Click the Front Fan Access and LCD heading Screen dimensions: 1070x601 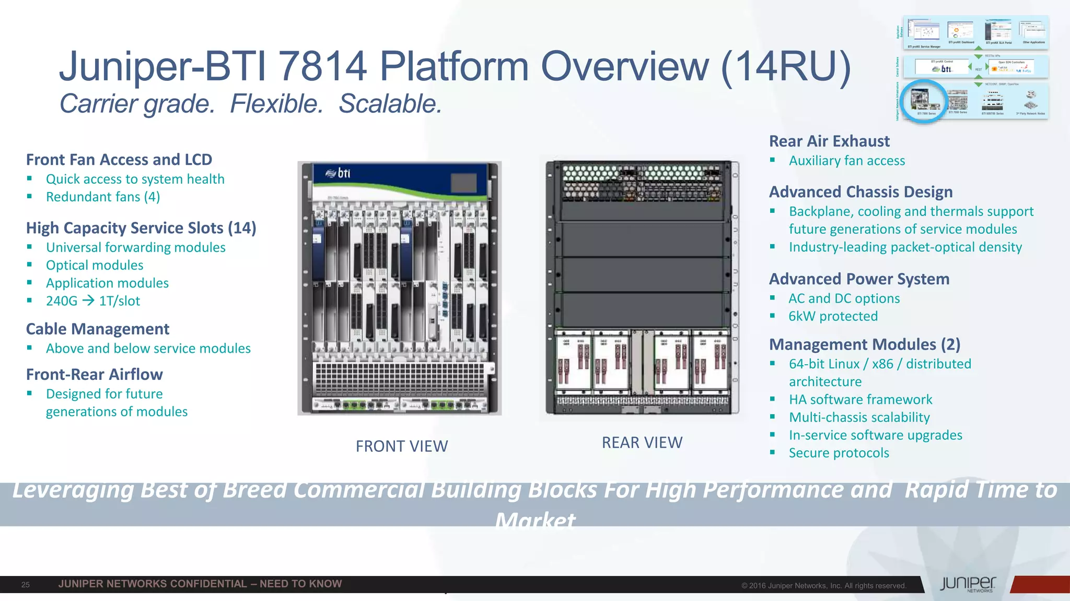point(119,160)
